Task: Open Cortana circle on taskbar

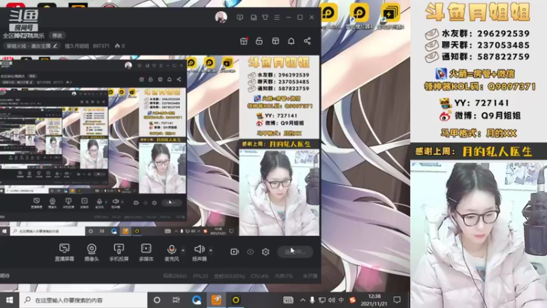Action: pos(157,300)
